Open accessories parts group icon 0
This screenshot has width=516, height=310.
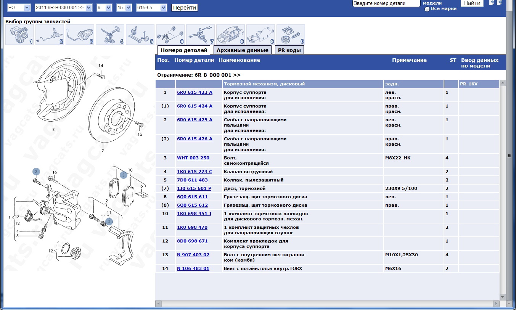(x=291, y=35)
